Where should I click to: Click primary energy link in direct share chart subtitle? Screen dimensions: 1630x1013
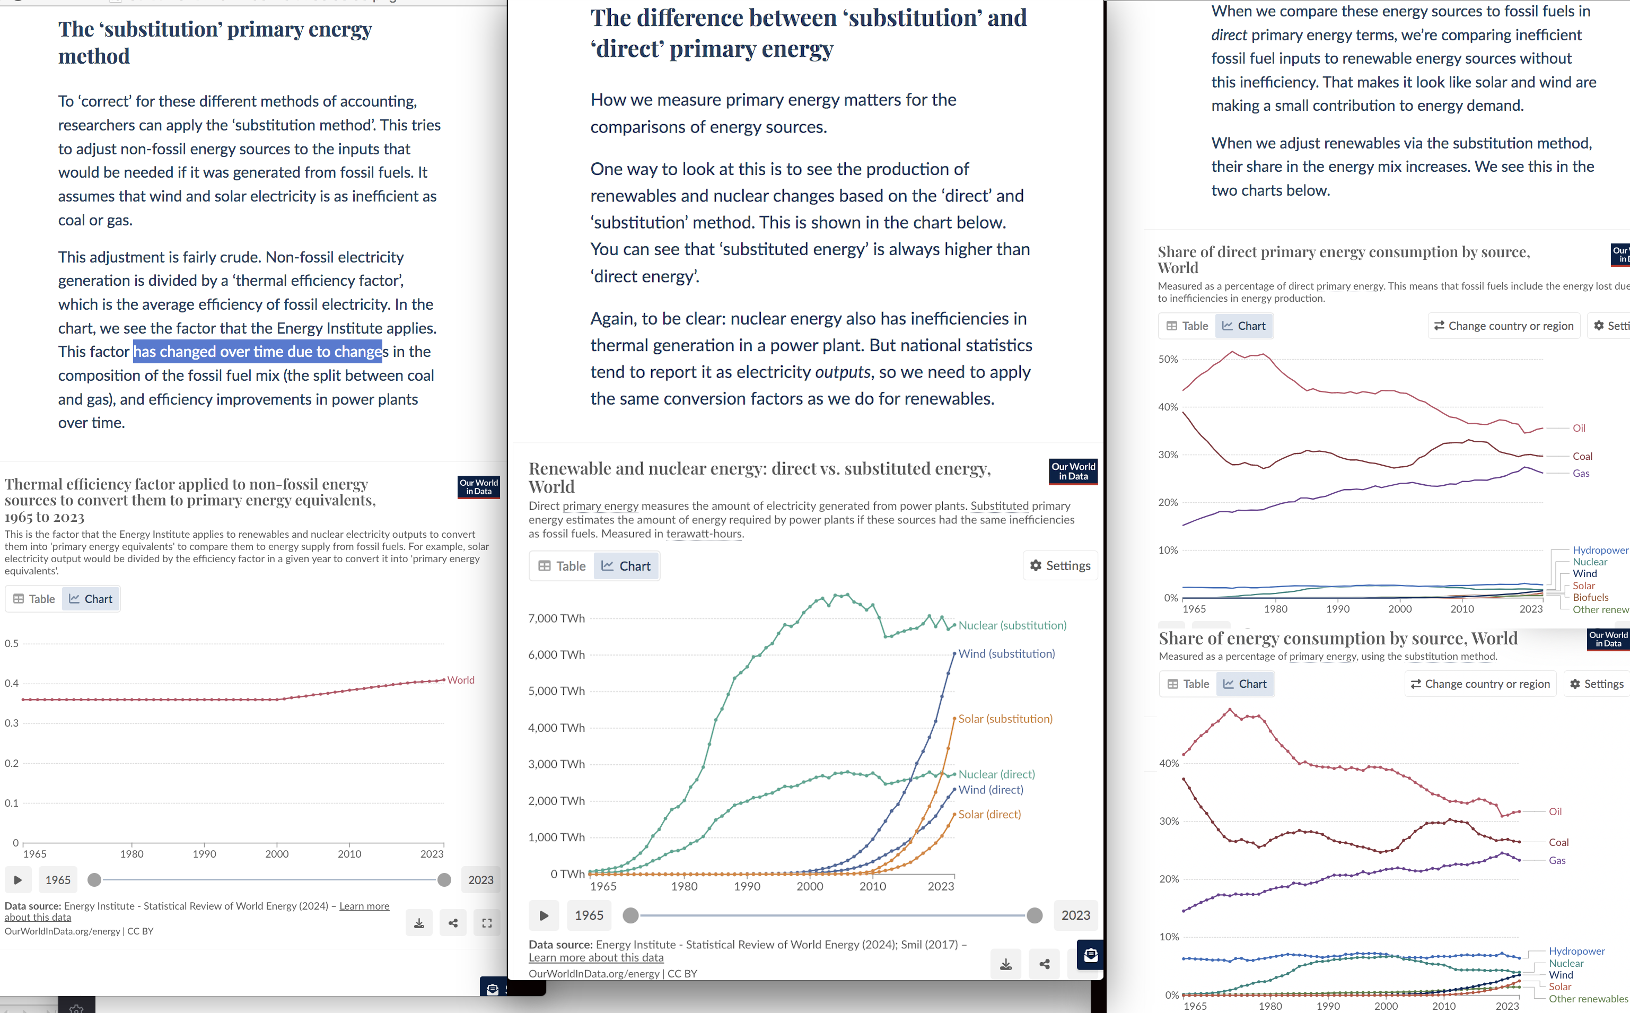click(x=1349, y=286)
